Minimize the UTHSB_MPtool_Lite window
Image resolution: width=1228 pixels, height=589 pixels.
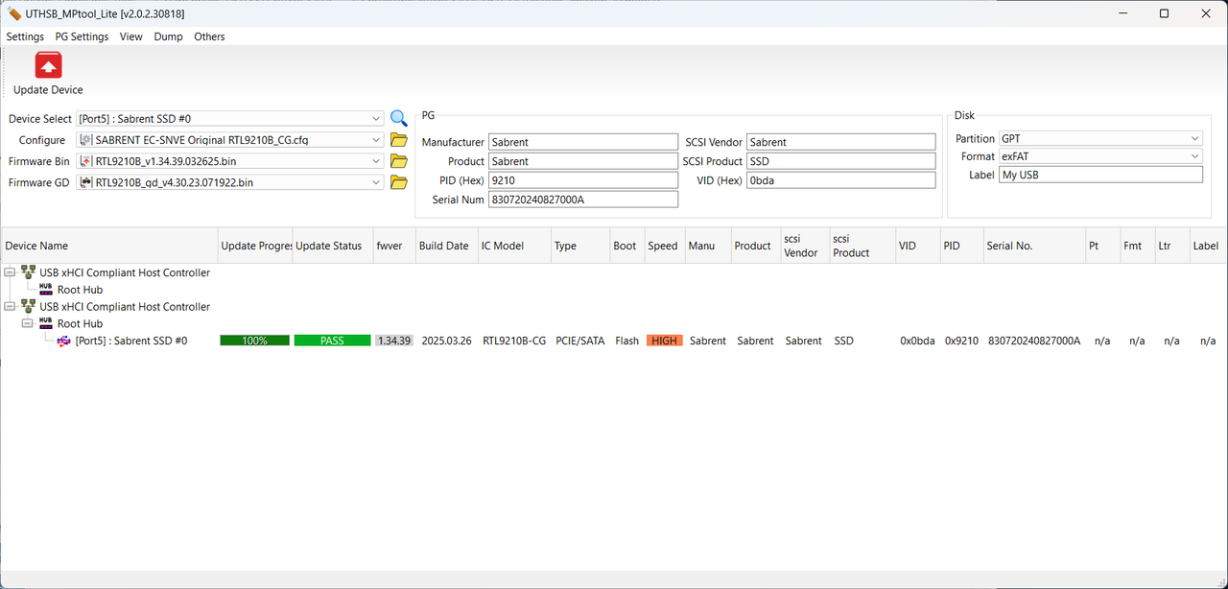1121,13
